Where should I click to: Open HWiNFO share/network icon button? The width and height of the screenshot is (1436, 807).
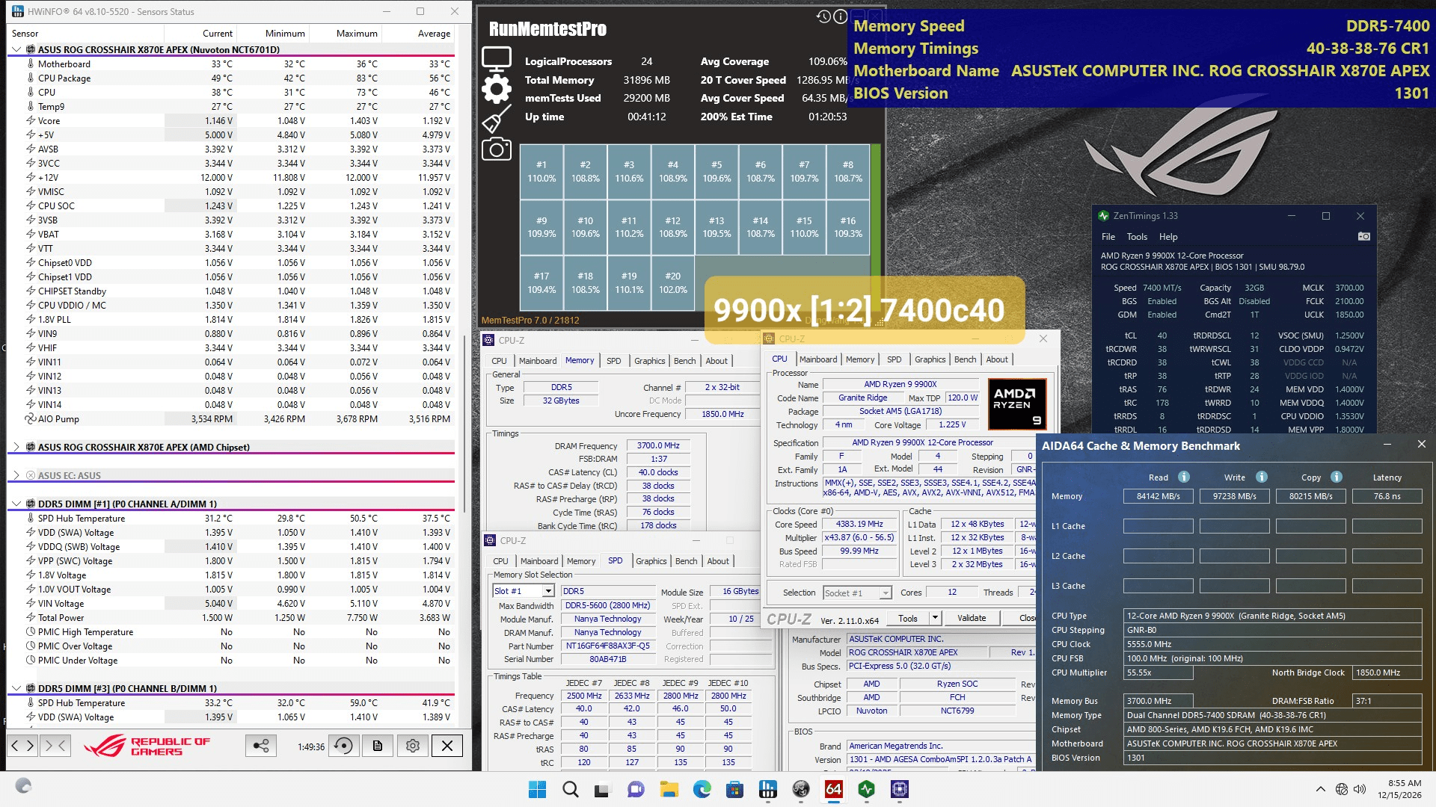260,746
